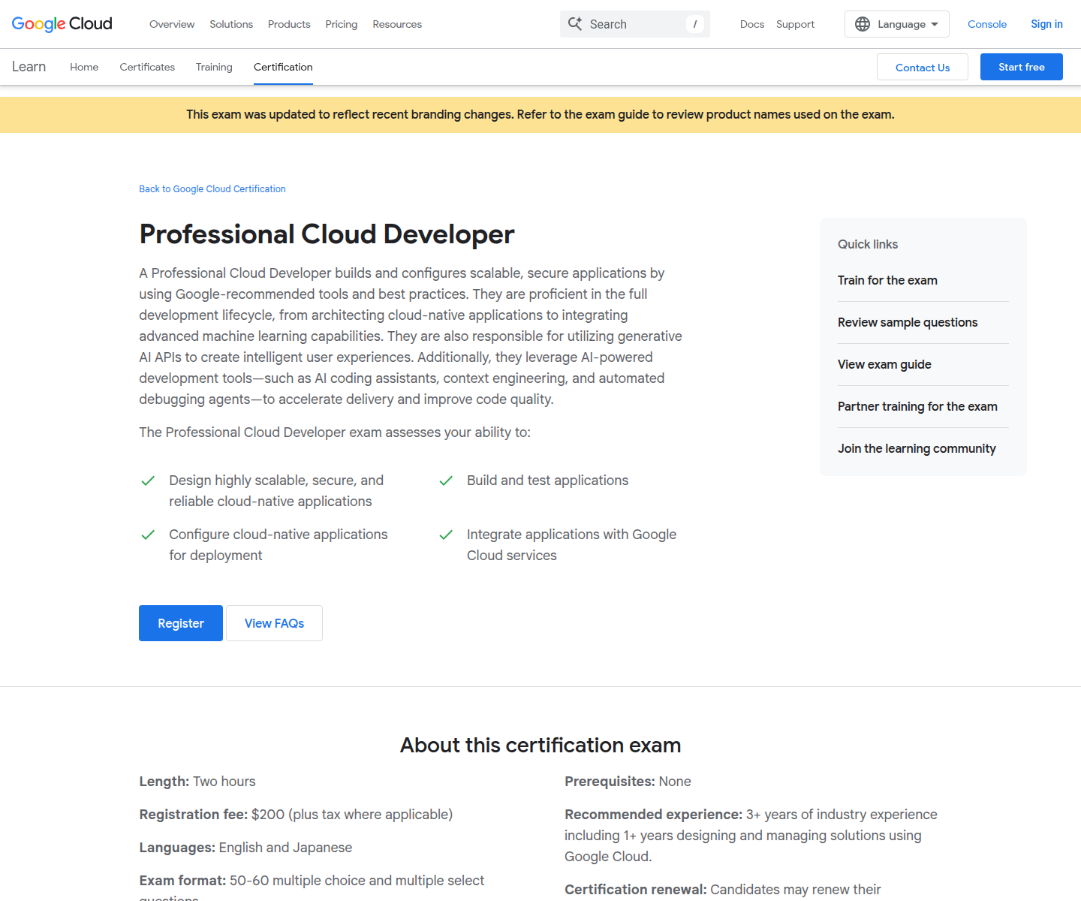
Task: Click the Start free button
Action: coord(1022,67)
